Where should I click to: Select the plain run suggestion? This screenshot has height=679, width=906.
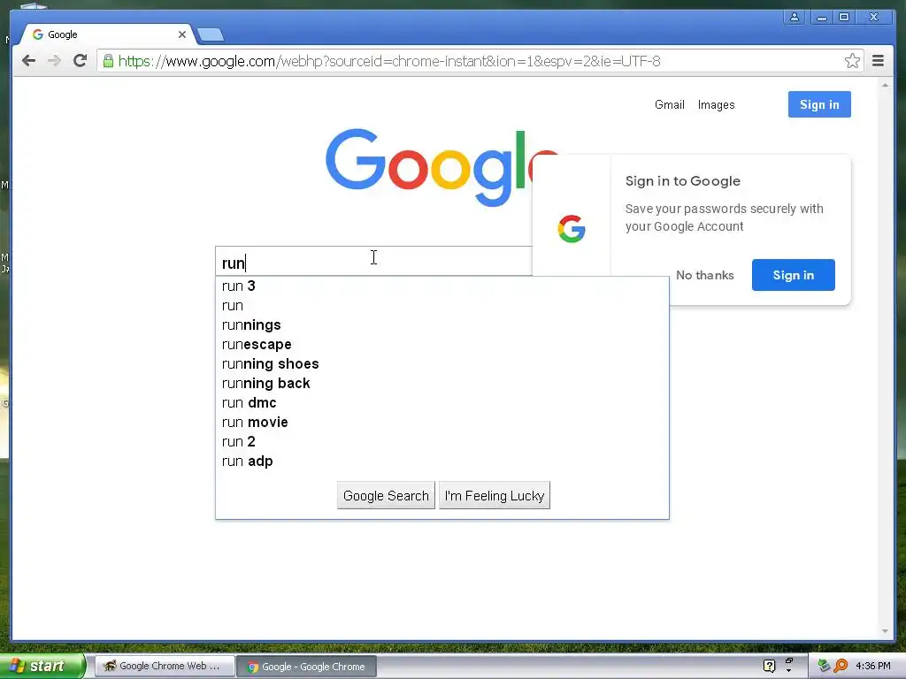(442, 305)
